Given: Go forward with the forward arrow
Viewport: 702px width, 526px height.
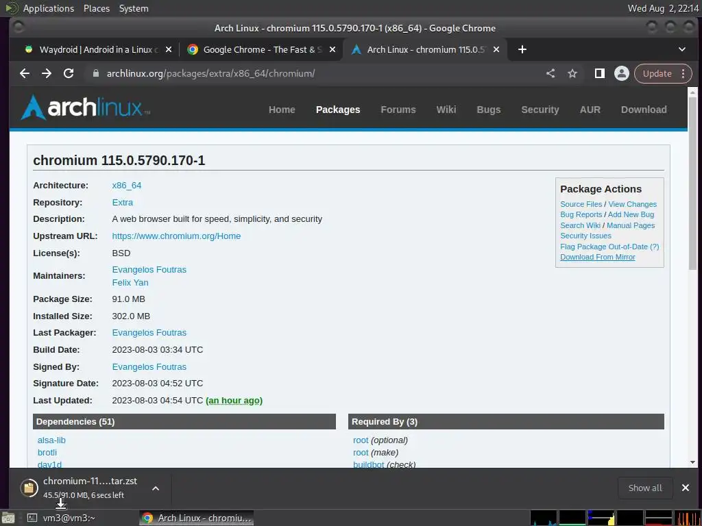Looking at the screenshot, I should point(47,73).
